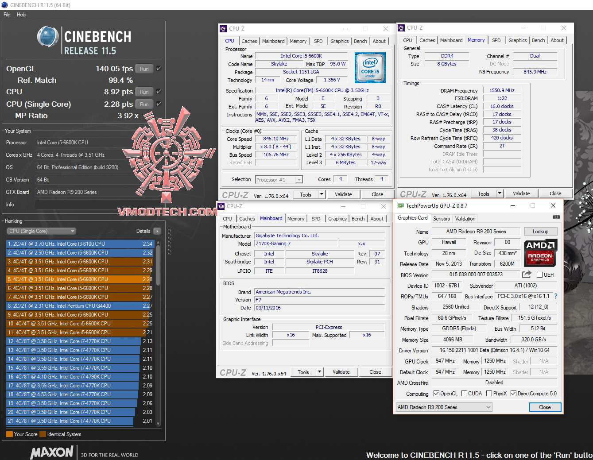This screenshot has width=593, height=460.
Task: Click the Lookup button in GPU-Z
Action: tap(540, 232)
